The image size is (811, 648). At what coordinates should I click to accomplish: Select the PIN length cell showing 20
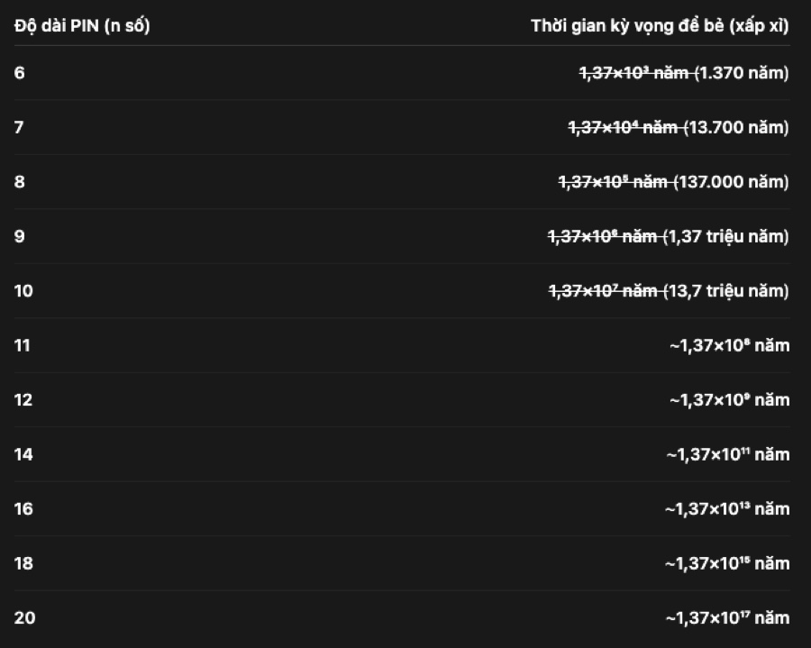coord(25,618)
